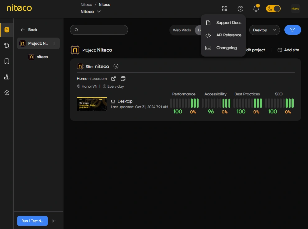Select the yellow pages icon in sidebar

[x=7, y=30]
